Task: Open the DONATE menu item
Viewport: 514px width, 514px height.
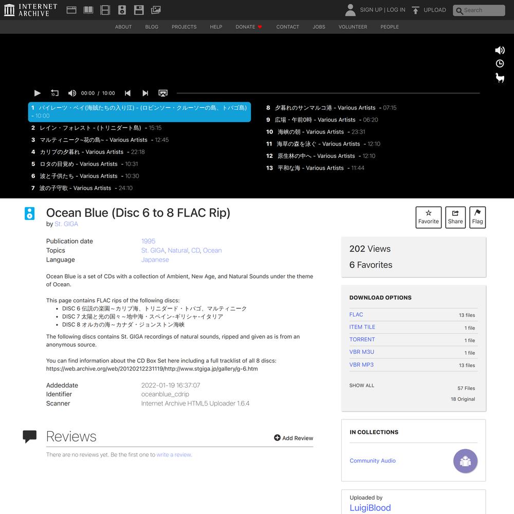Action: (249, 27)
